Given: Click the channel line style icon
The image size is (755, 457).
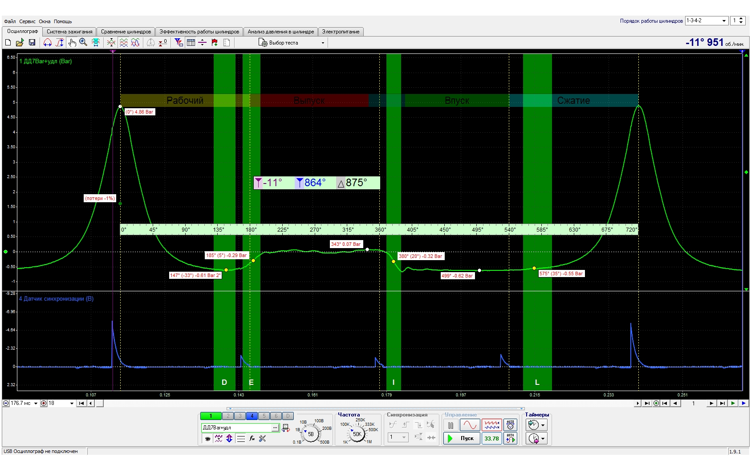Looking at the screenshot, I should [x=241, y=438].
